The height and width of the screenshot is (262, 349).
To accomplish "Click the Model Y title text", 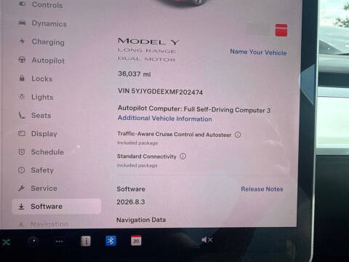I will coord(148,41).
